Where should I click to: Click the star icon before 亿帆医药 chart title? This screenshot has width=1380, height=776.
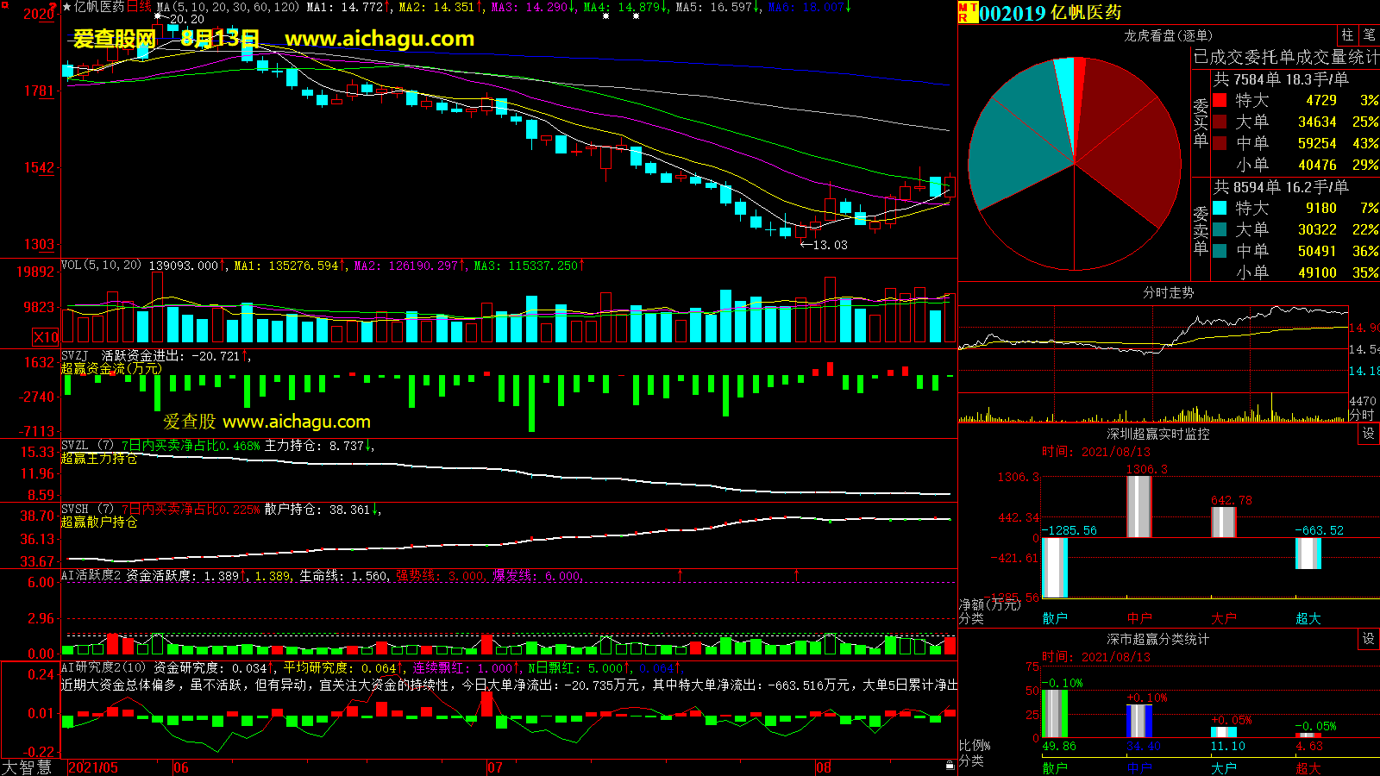(67, 7)
